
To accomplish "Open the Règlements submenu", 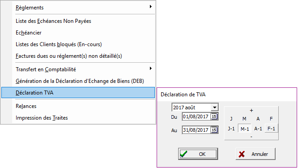I will point(78,8).
